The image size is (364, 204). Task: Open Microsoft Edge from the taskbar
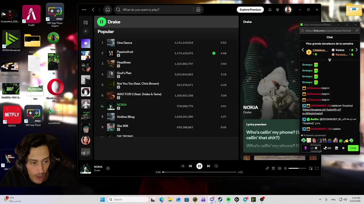pyautogui.click(x=162, y=199)
